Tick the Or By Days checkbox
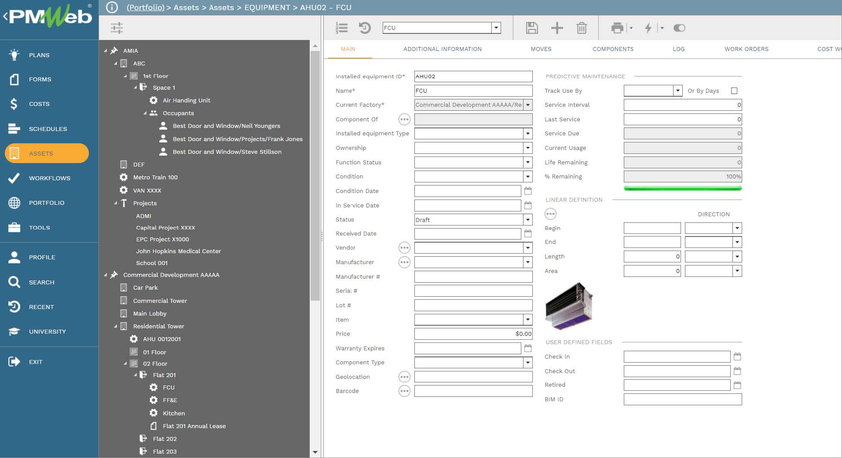Screen dimensions: 842x458 tap(734, 91)
